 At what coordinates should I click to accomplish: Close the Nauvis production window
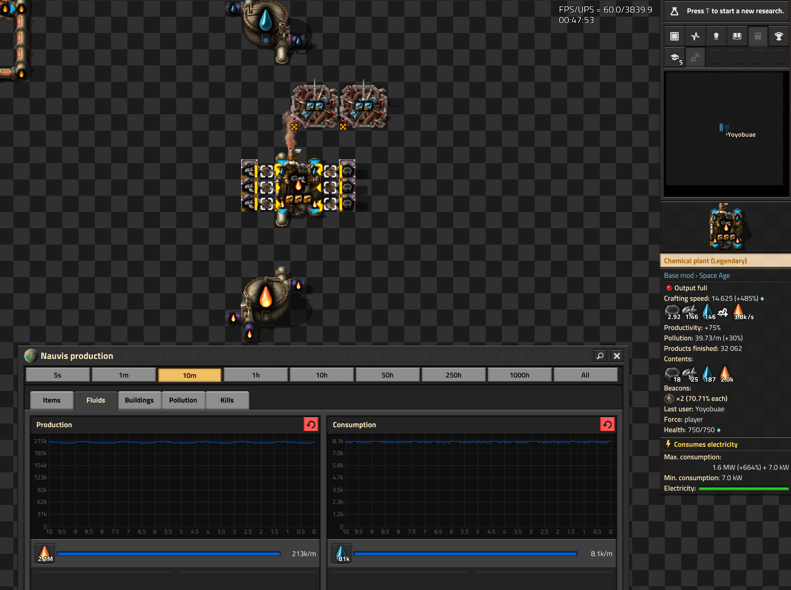coord(617,356)
